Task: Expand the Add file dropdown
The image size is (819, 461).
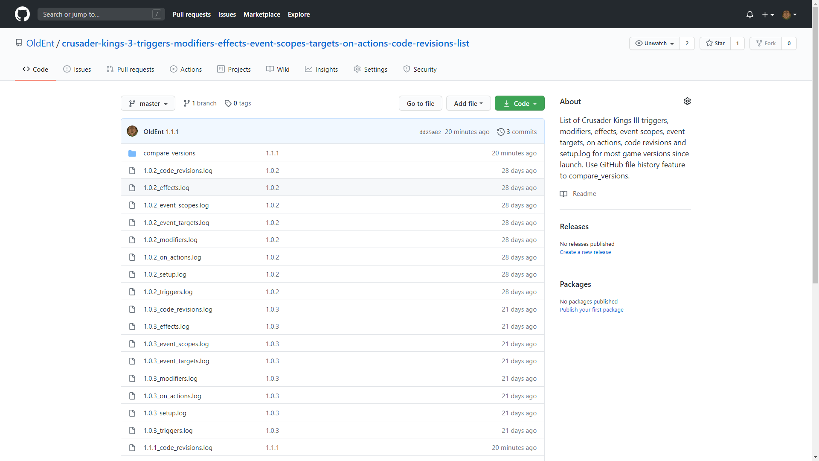Action: [468, 103]
